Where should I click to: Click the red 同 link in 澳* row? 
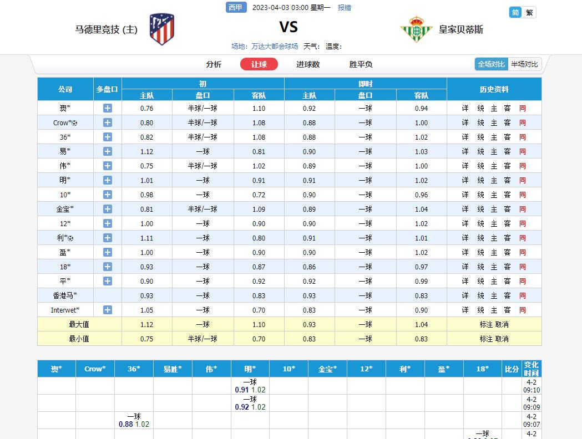pyautogui.click(x=523, y=108)
